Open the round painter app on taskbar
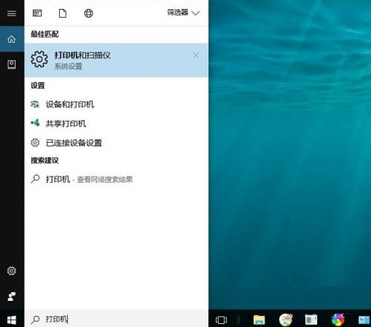 [x=285, y=320]
